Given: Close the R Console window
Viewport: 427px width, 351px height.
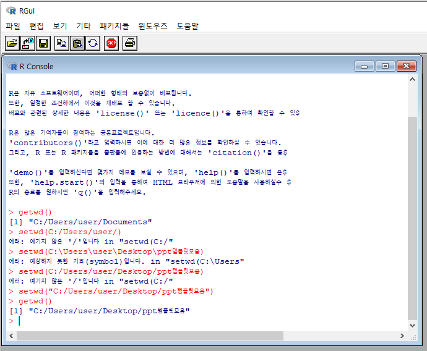Looking at the screenshot, I should tap(407, 66).
